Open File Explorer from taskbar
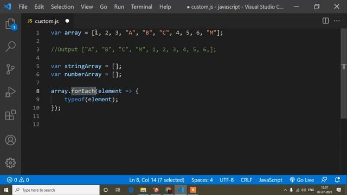 pyautogui.click(x=143, y=190)
